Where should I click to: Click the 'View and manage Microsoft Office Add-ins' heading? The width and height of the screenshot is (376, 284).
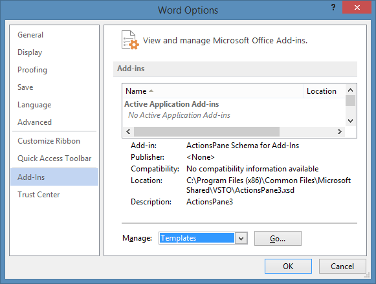(225, 40)
